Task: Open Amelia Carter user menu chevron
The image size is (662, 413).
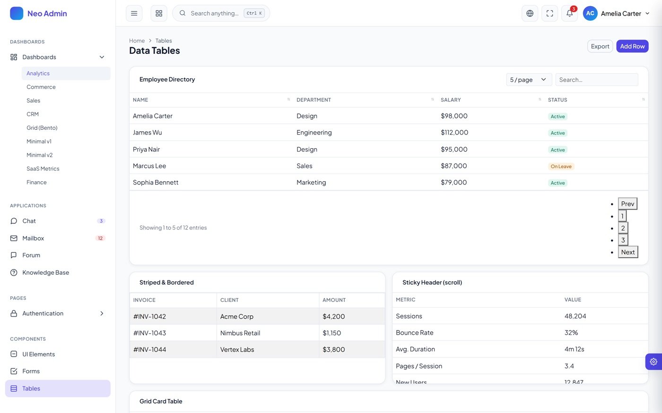Action: click(647, 13)
